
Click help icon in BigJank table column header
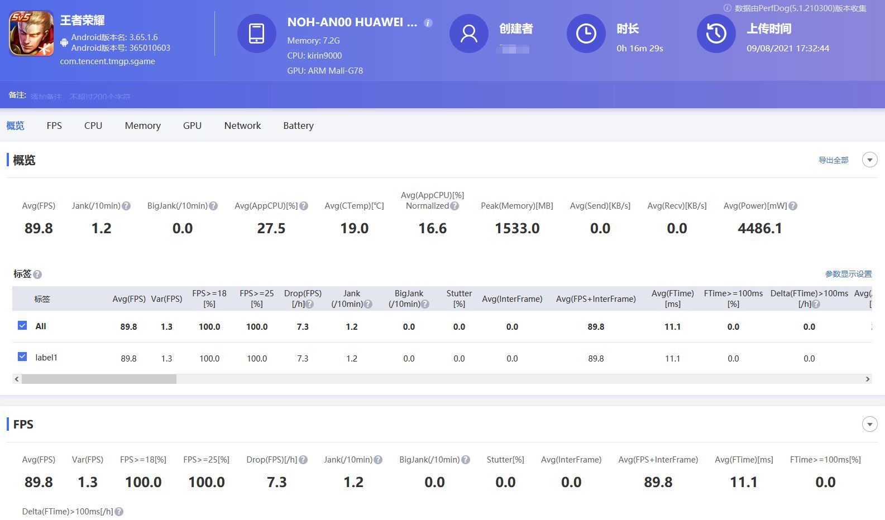point(425,304)
